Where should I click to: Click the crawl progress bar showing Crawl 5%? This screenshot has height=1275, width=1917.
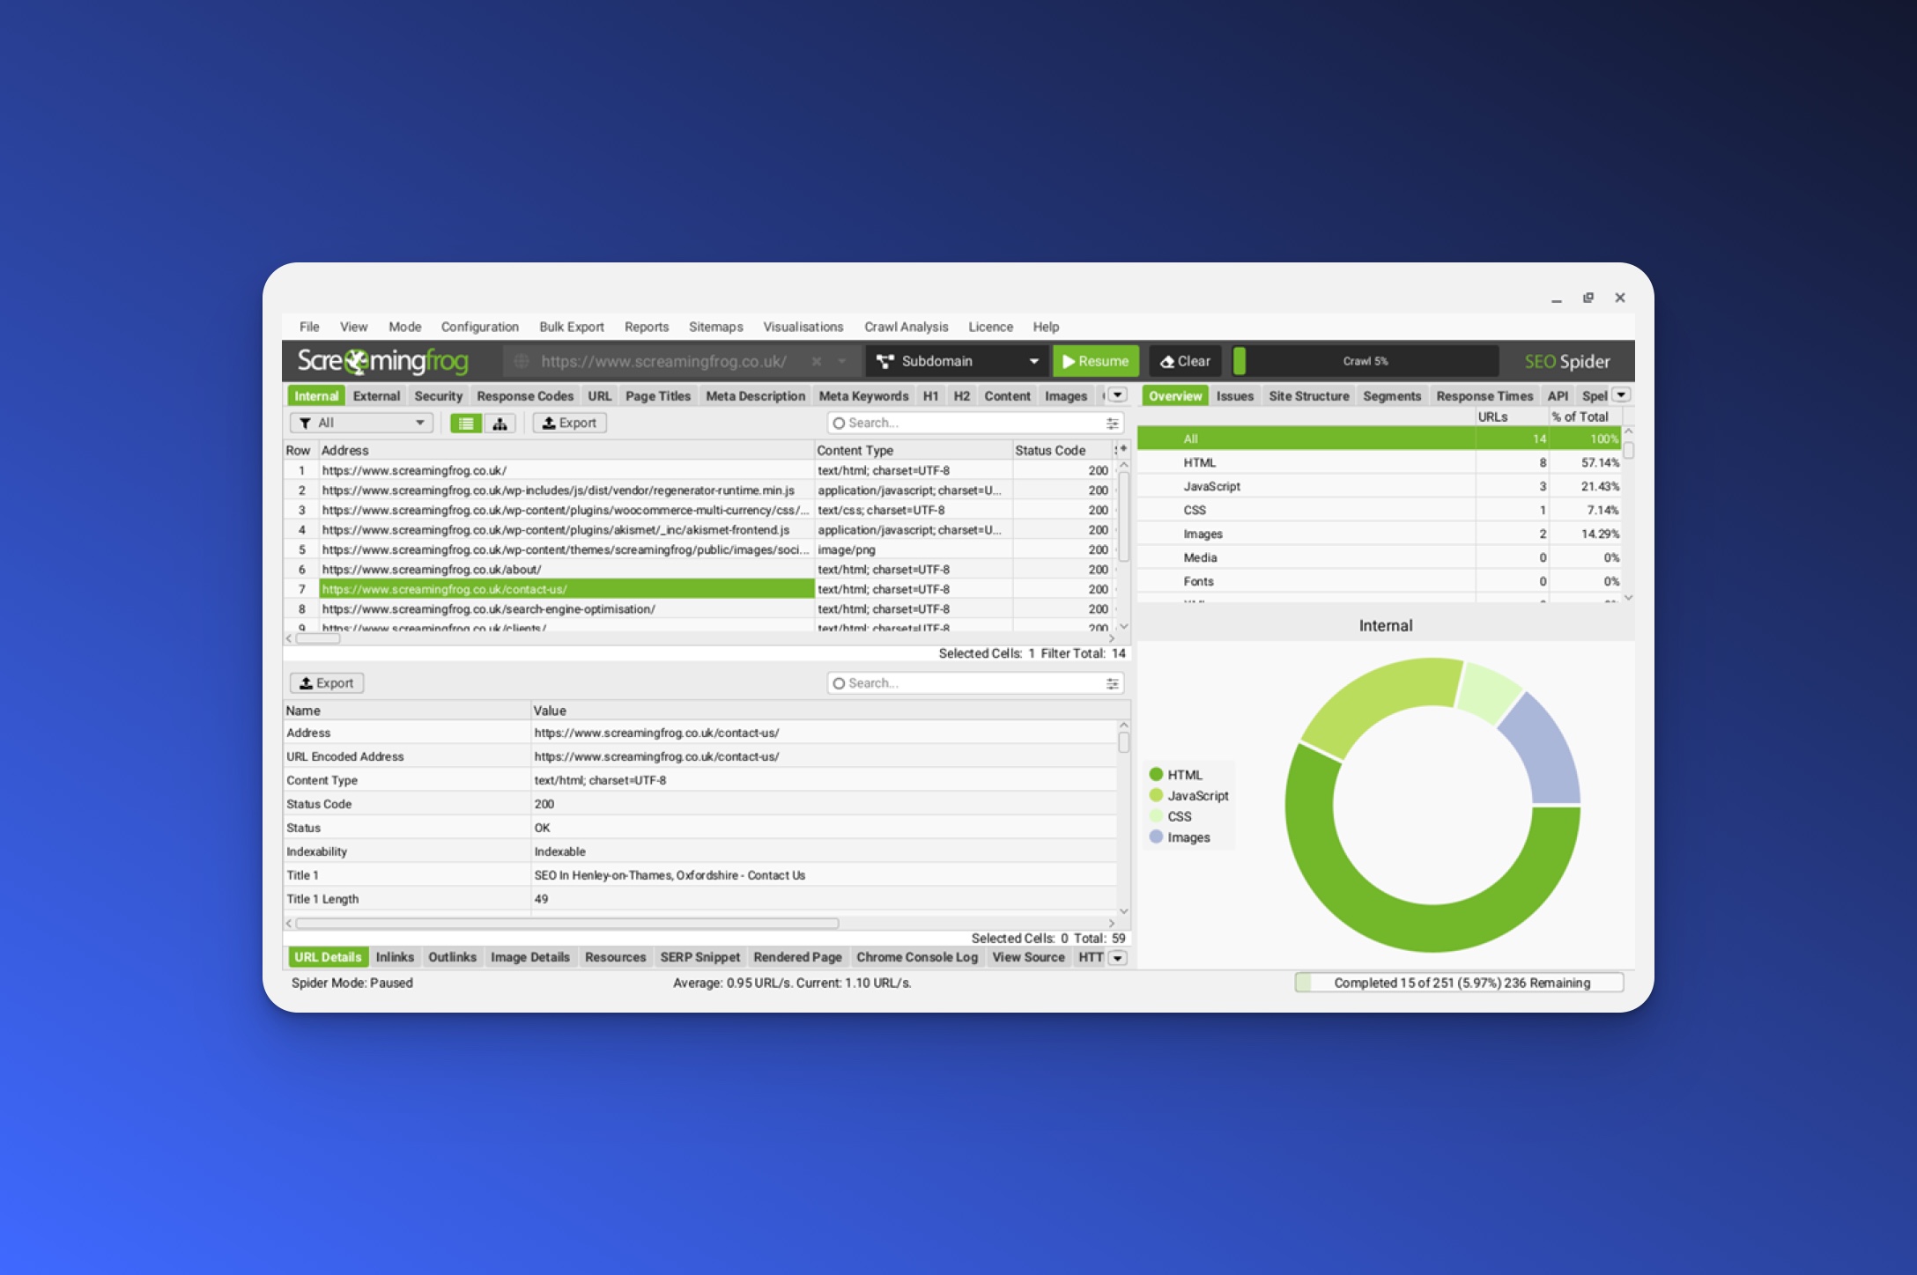click(1365, 360)
